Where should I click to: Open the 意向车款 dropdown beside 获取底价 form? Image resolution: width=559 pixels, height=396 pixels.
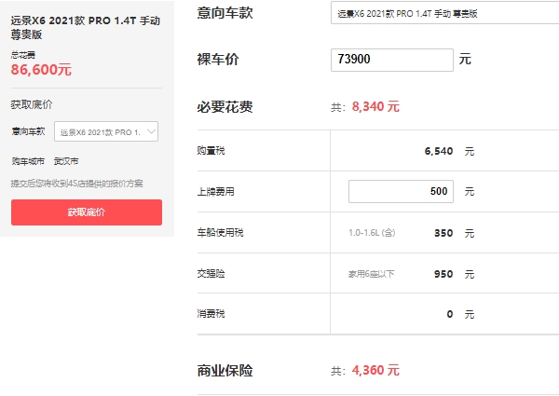pyautogui.click(x=105, y=131)
